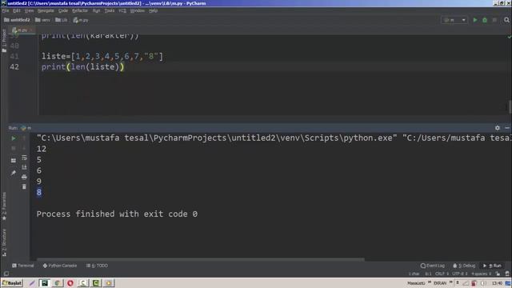
Task: Click the cursor position indicator in status bar
Action: click(x=428, y=274)
